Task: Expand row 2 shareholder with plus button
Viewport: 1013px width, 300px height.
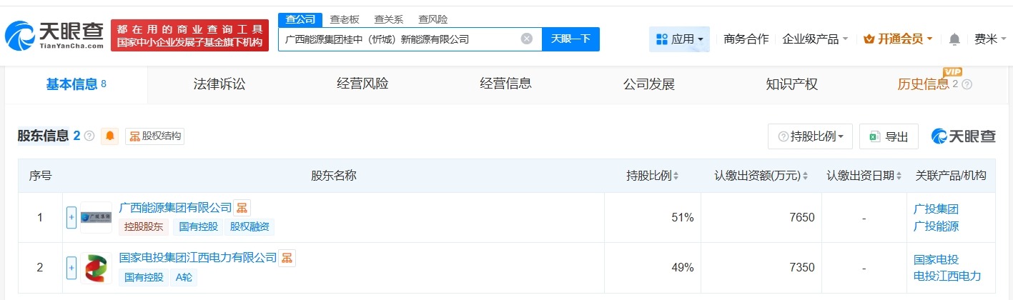Action: tap(71, 268)
